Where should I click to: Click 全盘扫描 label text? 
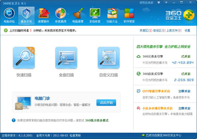66,75
